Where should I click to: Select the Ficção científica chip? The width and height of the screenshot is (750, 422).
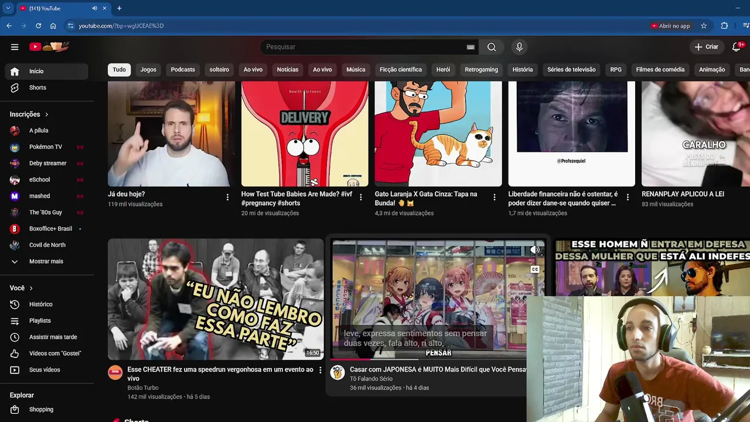pos(401,70)
